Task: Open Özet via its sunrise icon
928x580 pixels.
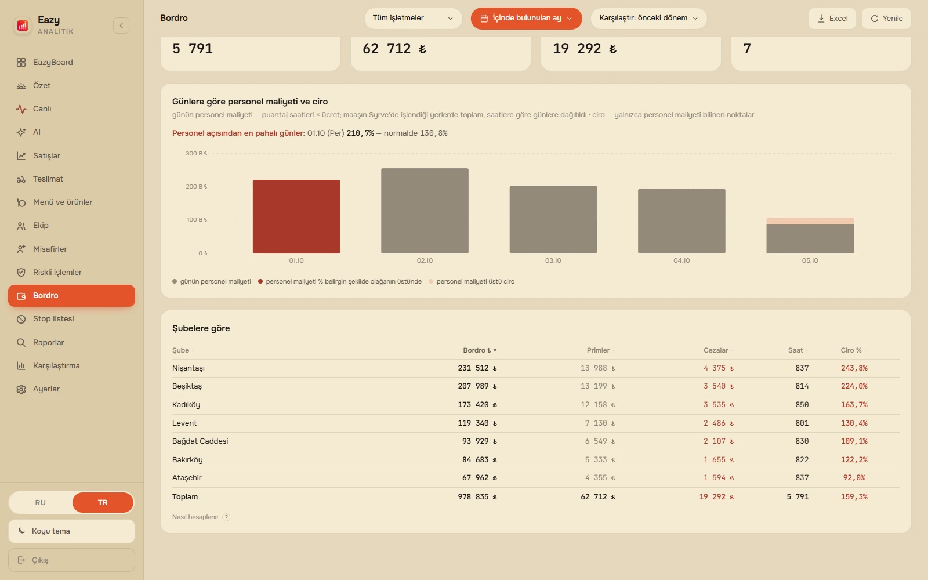Action: (21, 86)
